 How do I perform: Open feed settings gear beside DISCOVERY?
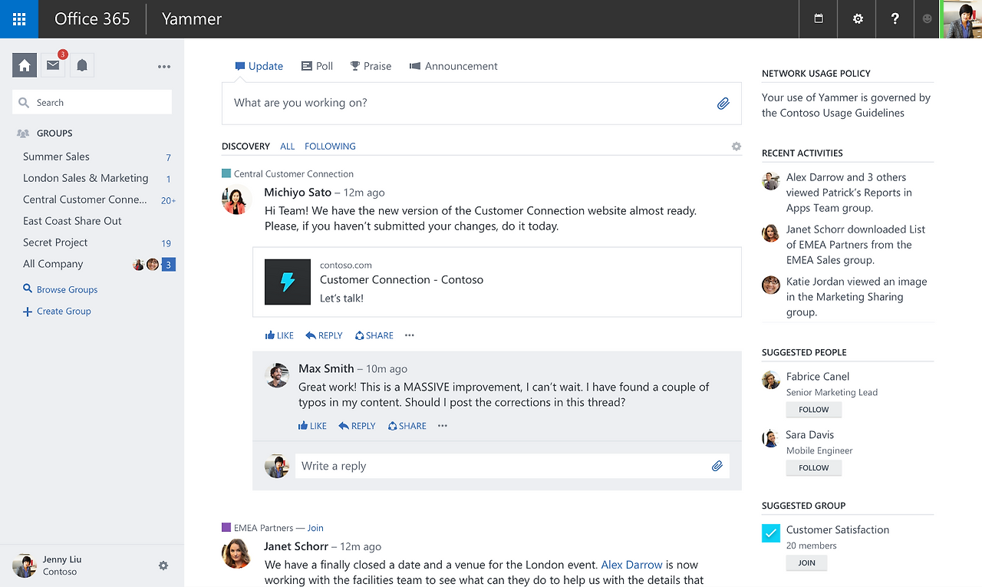coord(736,146)
